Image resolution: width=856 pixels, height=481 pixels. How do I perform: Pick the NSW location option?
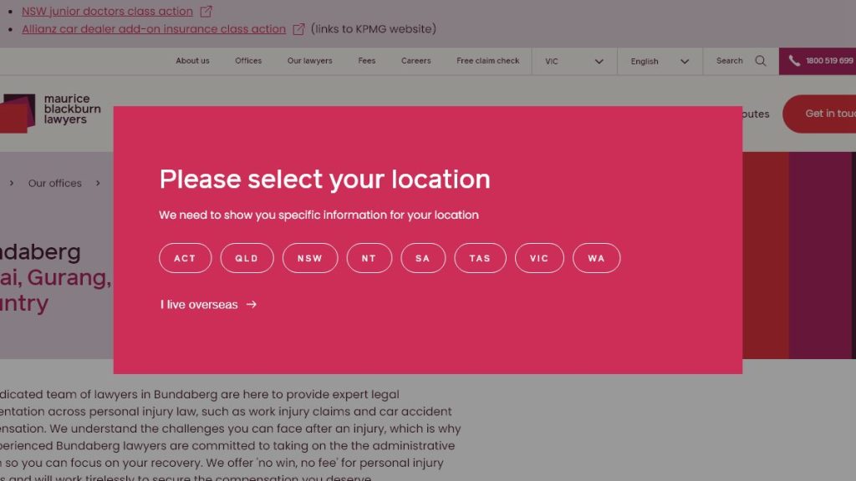pyautogui.click(x=310, y=258)
